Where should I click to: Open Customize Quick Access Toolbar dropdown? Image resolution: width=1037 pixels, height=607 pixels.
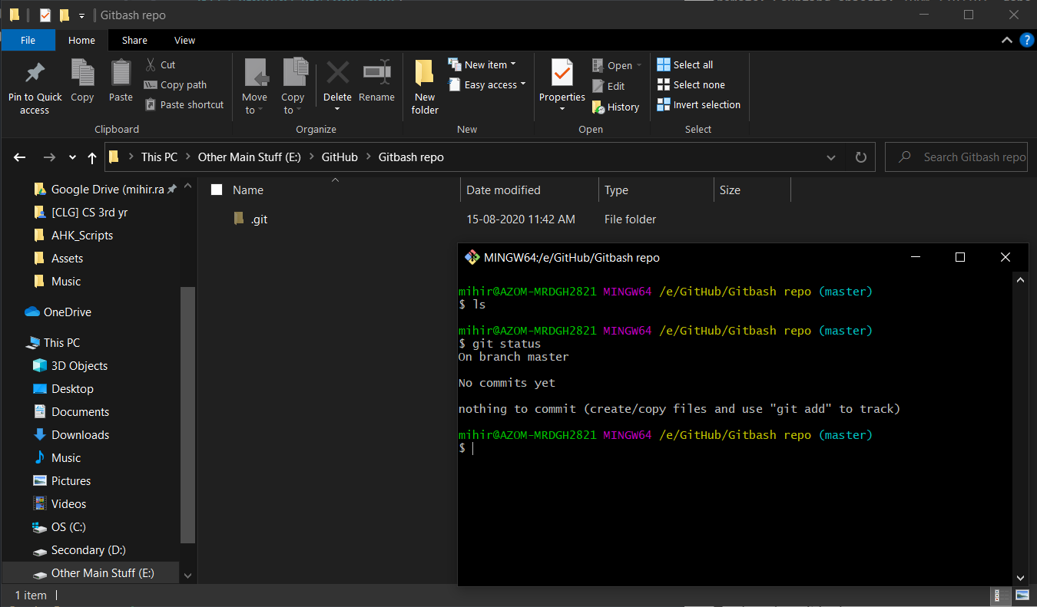81,15
